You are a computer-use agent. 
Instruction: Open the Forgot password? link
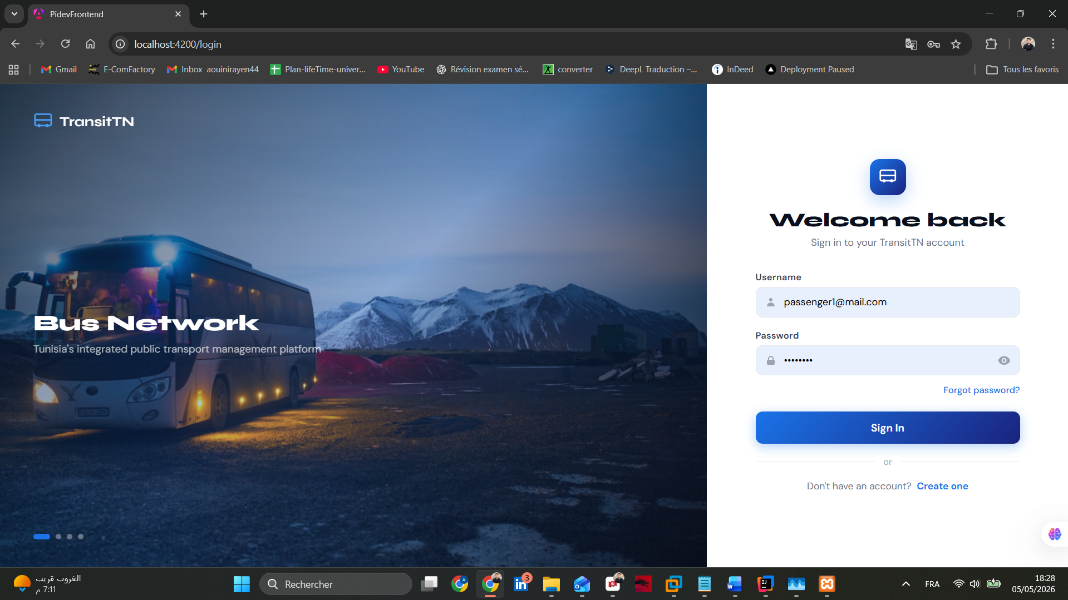pyautogui.click(x=981, y=390)
